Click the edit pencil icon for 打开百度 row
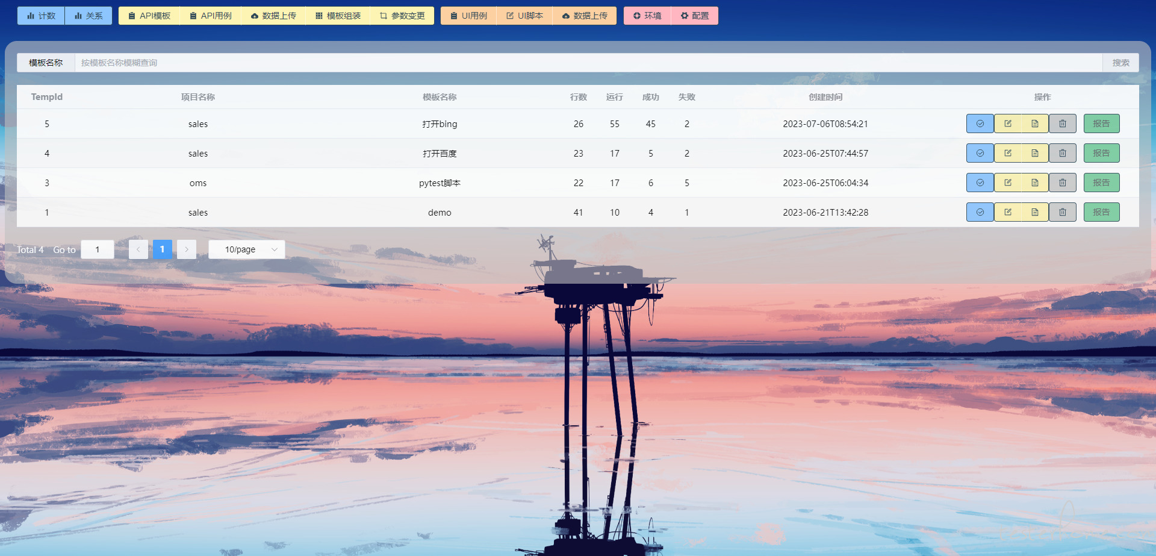 (x=1007, y=153)
